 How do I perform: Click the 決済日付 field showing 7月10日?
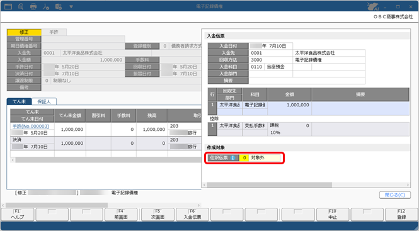[83, 74]
